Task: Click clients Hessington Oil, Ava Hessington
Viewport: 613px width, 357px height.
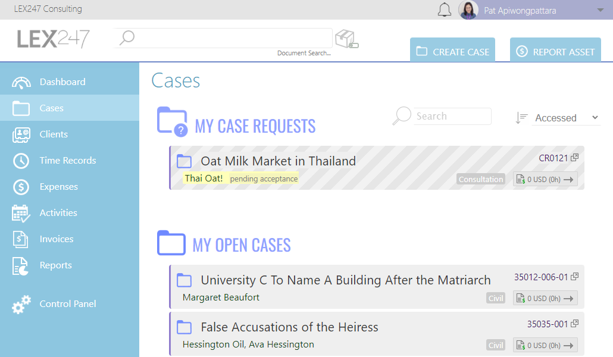Action: pyautogui.click(x=248, y=344)
